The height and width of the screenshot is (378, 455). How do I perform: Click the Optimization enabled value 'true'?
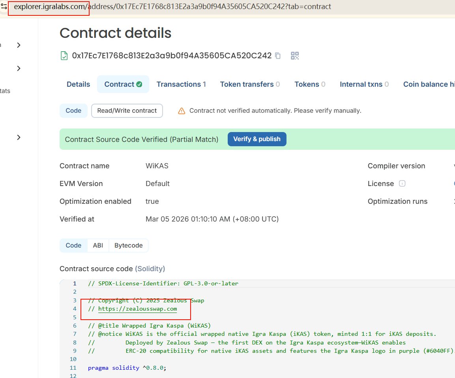click(x=152, y=201)
